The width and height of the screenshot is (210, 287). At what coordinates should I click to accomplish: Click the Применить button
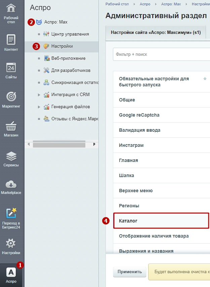(x=129, y=272)
